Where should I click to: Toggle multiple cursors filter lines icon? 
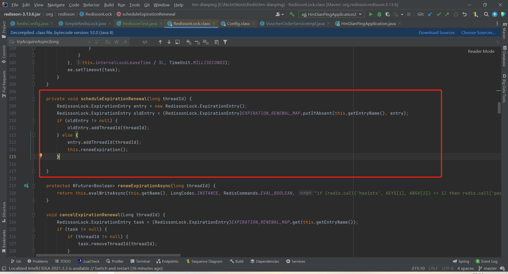pos(217,42)
